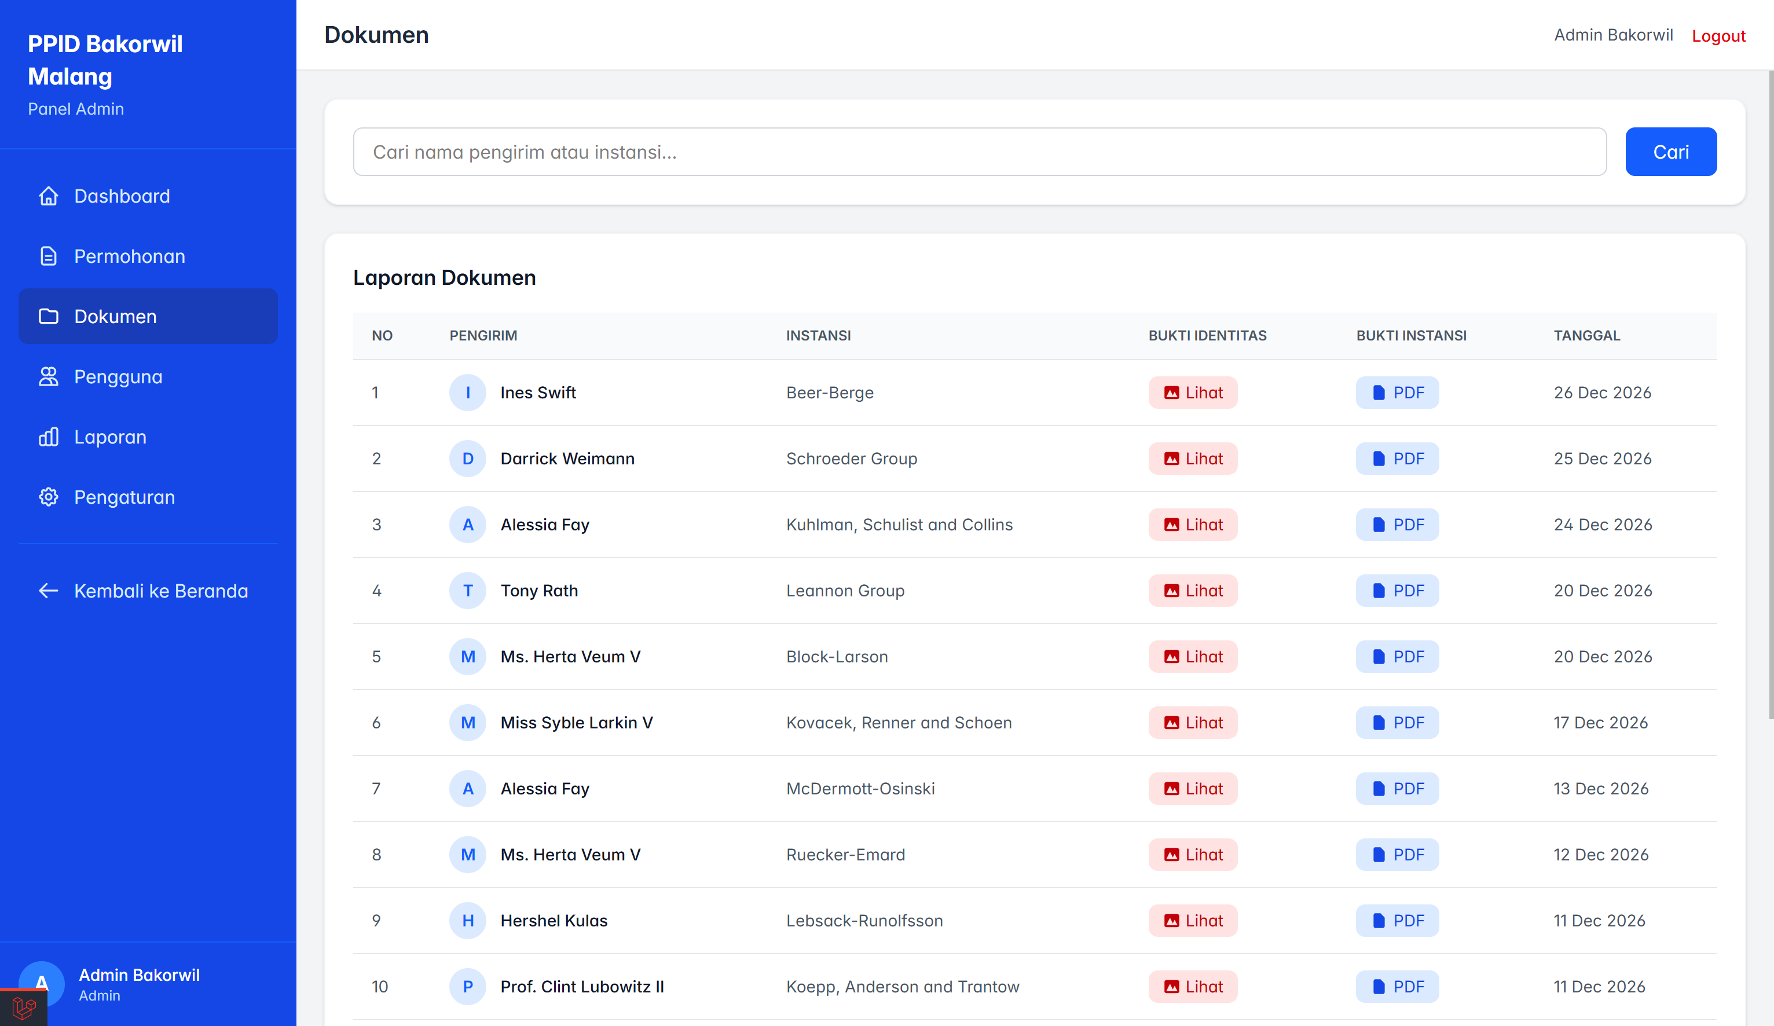The height and width of the screenshot is (1026, 1774).
Task: Open the Laravel debug icon in the corner
Action: pyautogui.click(x=23, y=1007)
